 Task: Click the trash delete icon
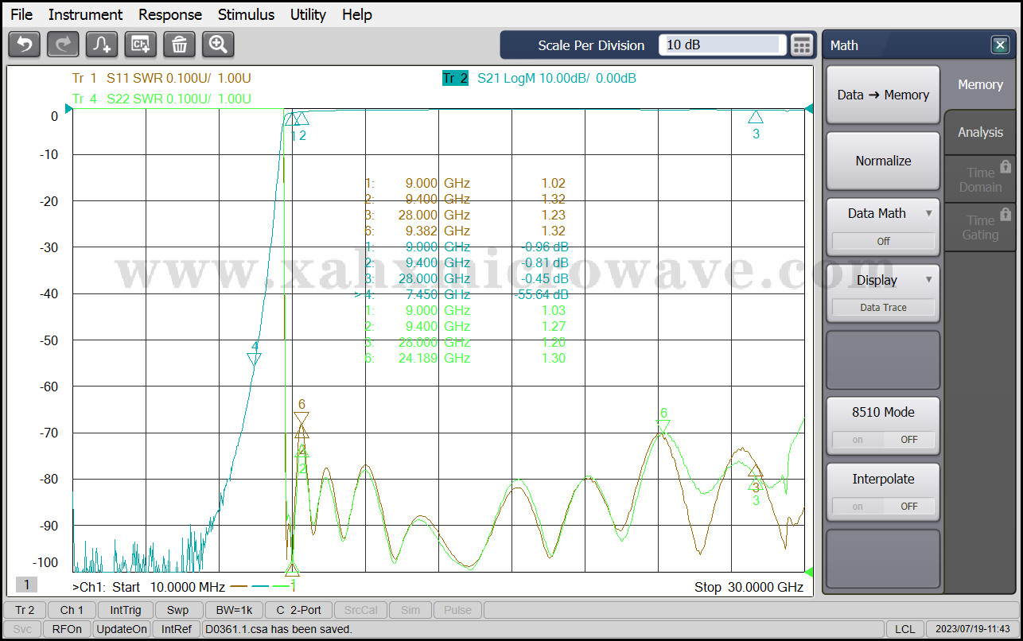[x=179, y=45]
